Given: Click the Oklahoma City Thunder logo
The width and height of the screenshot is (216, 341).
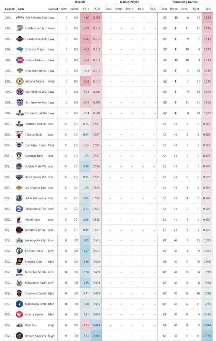Looking at the screenshot, I should (20, 28).
